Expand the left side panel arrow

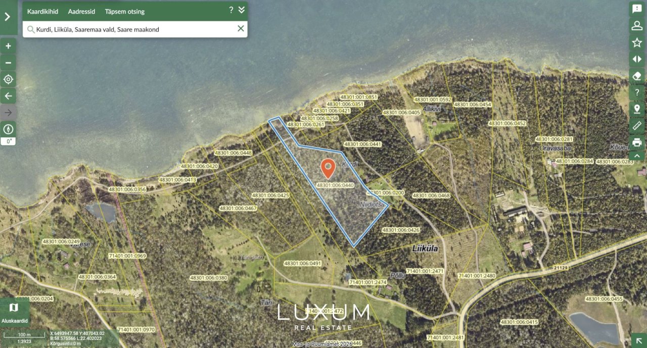8,17
